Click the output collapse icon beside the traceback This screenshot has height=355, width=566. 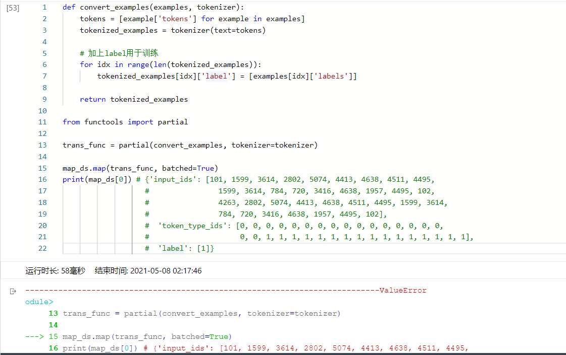coord(13,291)
